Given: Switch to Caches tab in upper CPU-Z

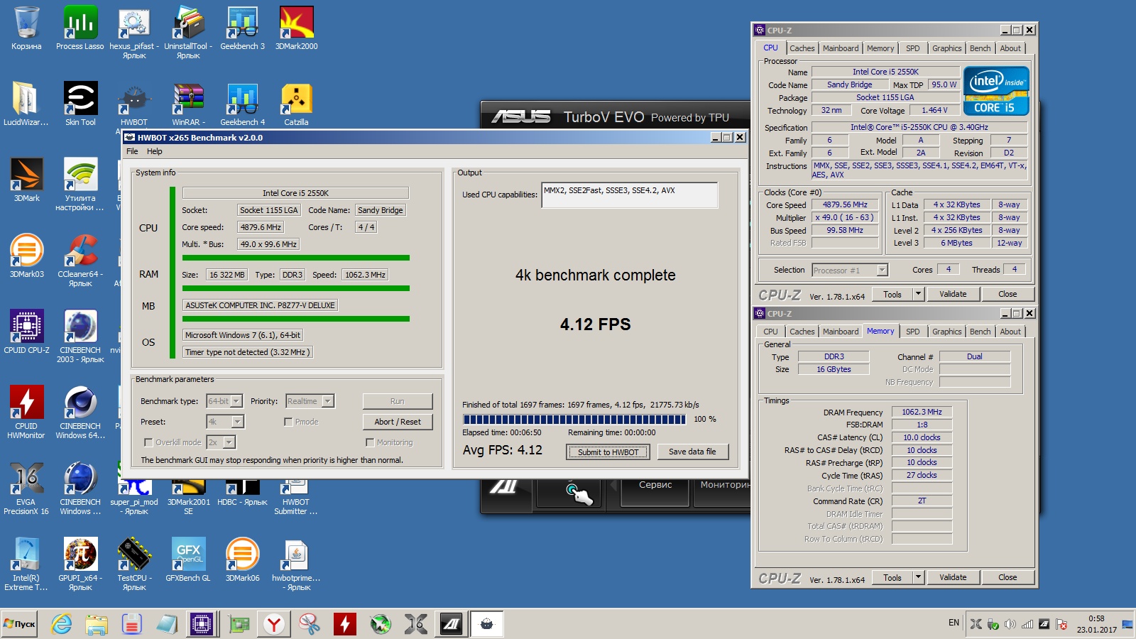Looking at the screenshot, I should point(802,48).
